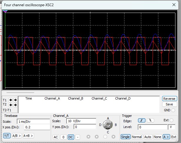
Task: Move cursor T1 right with arrow
Action: [15, 100]
